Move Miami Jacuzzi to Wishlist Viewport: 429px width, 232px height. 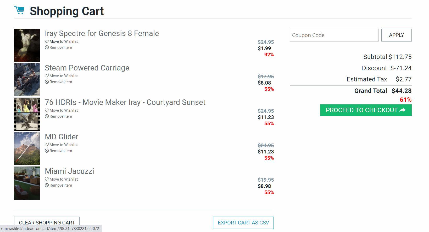61,179
